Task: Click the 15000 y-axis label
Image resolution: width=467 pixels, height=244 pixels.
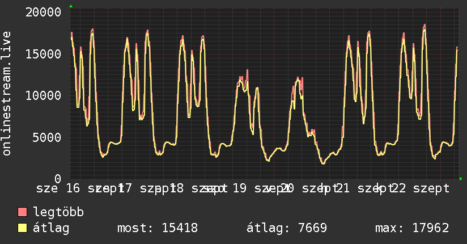Action: [x=44, y=54]
